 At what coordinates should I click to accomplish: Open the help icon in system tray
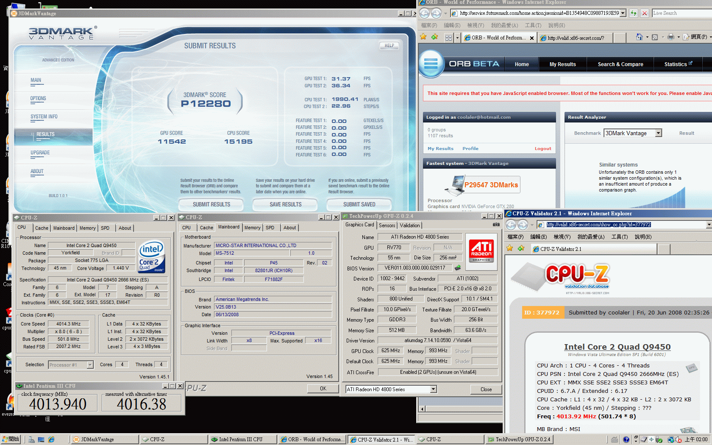[626, 439]
